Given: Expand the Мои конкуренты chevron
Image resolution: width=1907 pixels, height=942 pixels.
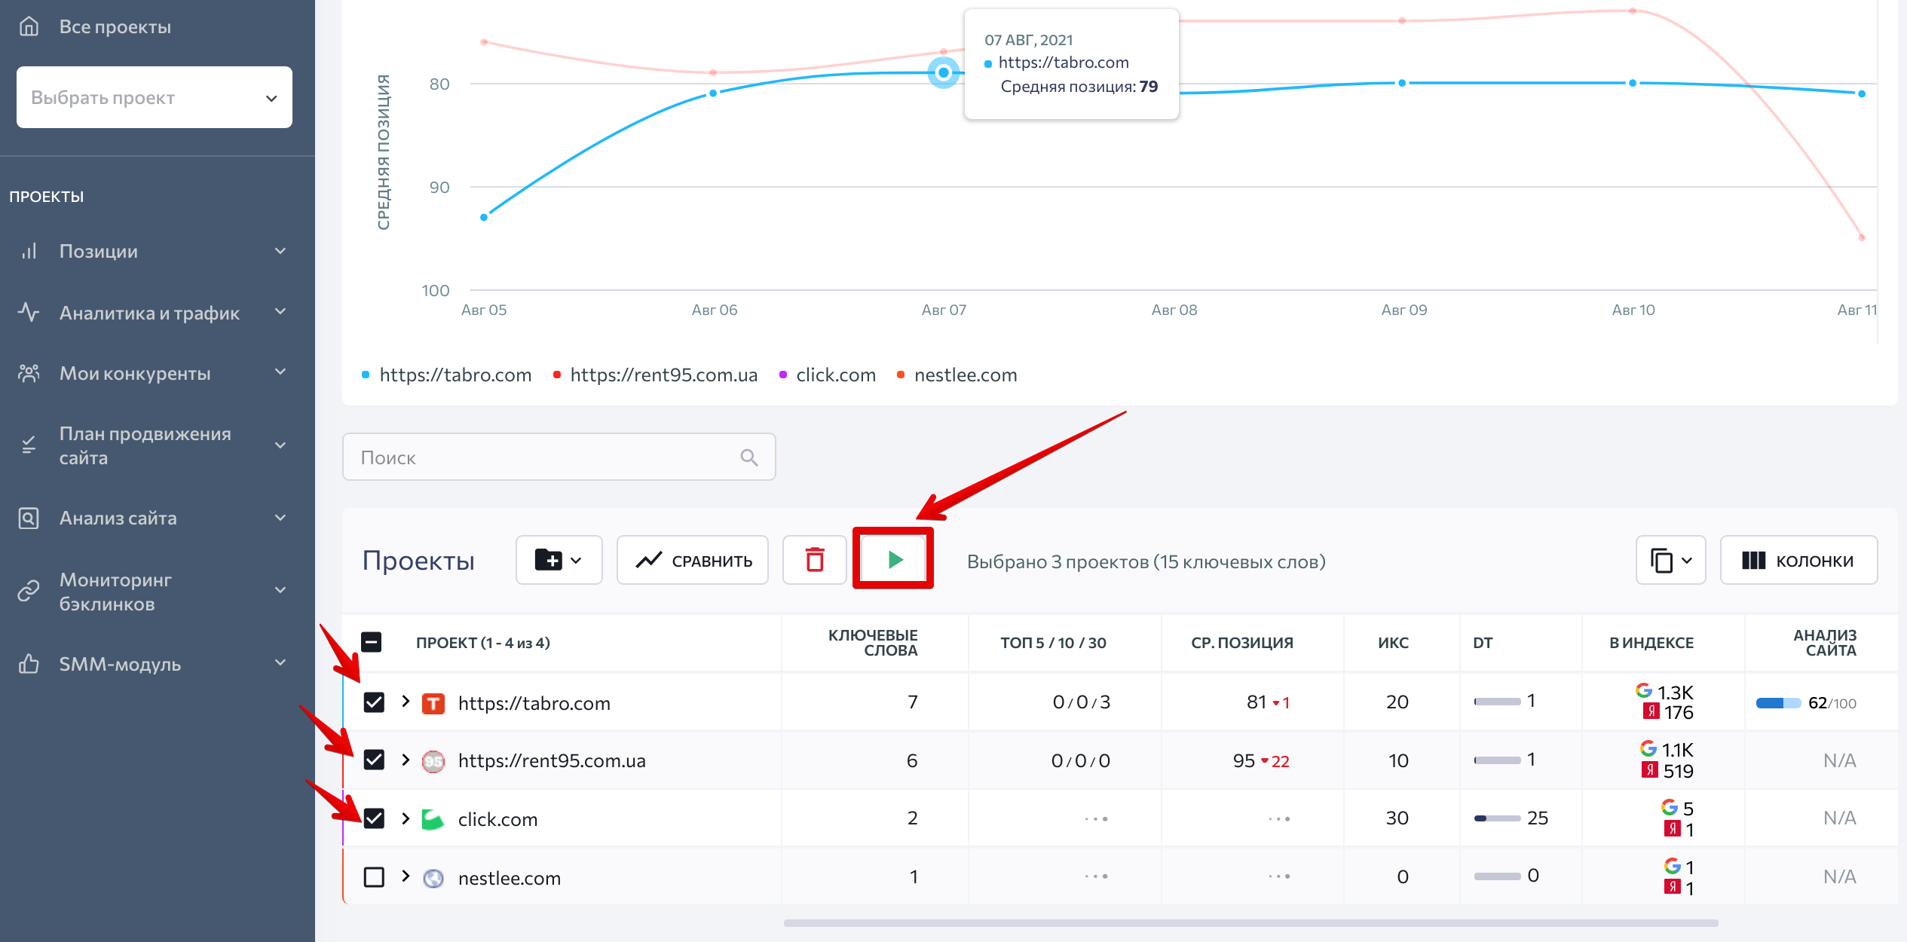Looking at the screenshot, I should pyautogui.click(x=280, y=372).
